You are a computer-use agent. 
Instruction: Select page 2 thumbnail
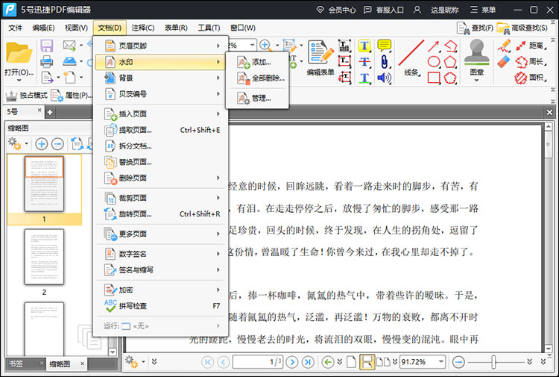44,257
